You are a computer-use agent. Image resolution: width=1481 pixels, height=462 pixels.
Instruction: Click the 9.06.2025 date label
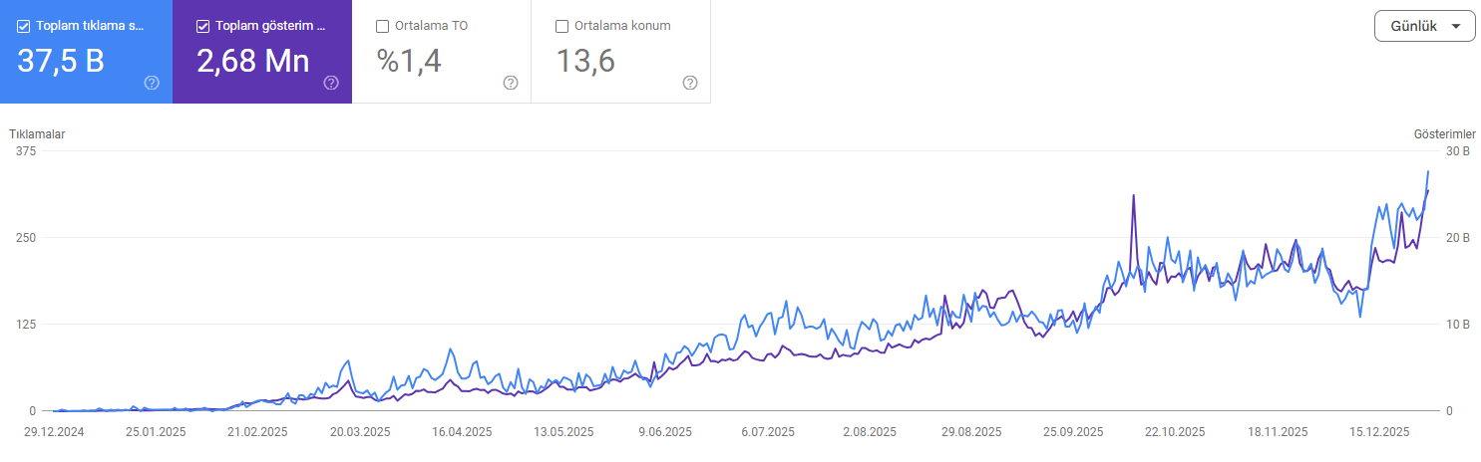665,432
